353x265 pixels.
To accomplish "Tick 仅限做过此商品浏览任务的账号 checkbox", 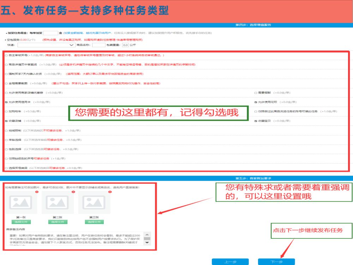I will coord(256,112).
